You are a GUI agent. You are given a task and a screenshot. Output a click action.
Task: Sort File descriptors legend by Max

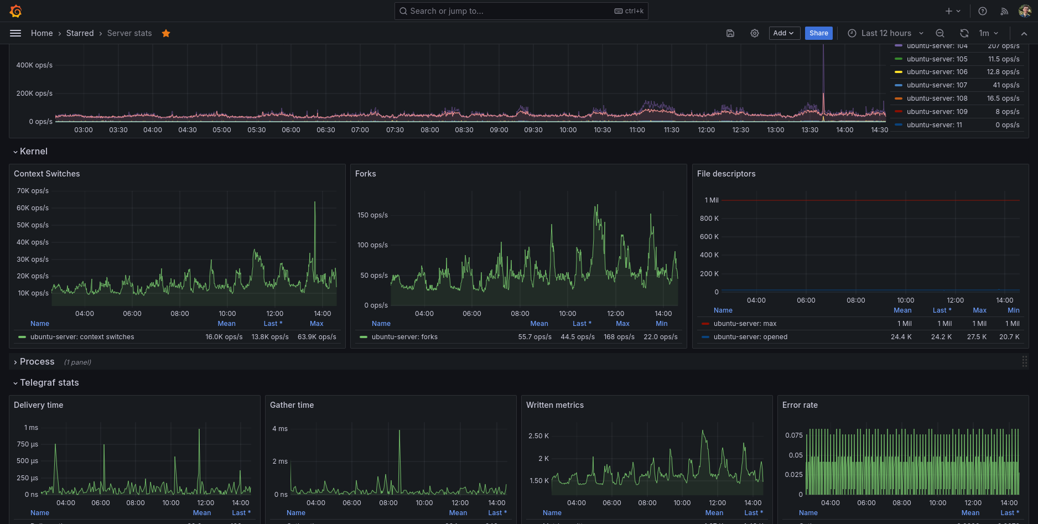coord(980,310)
